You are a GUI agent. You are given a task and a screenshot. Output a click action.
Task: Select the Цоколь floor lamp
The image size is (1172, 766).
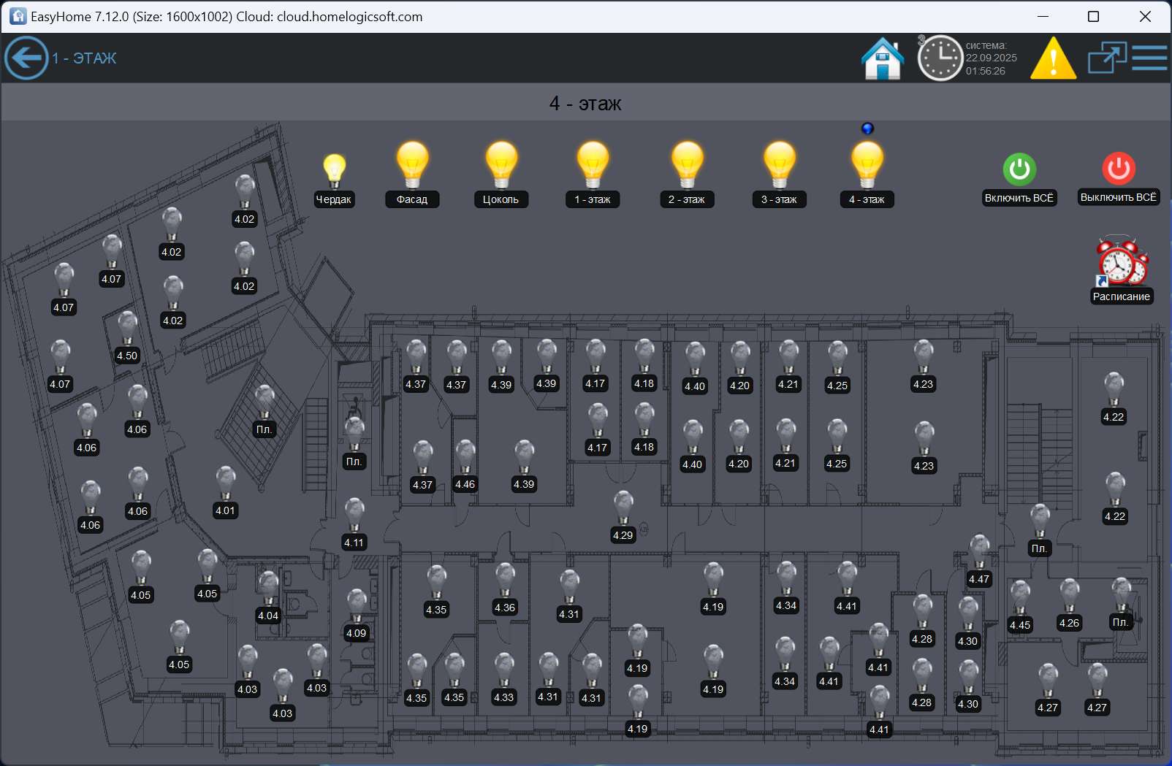(501, 166)
